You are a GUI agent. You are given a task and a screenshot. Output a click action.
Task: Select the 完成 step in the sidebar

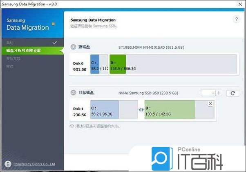pyautogui.click(x=10, y=67)
